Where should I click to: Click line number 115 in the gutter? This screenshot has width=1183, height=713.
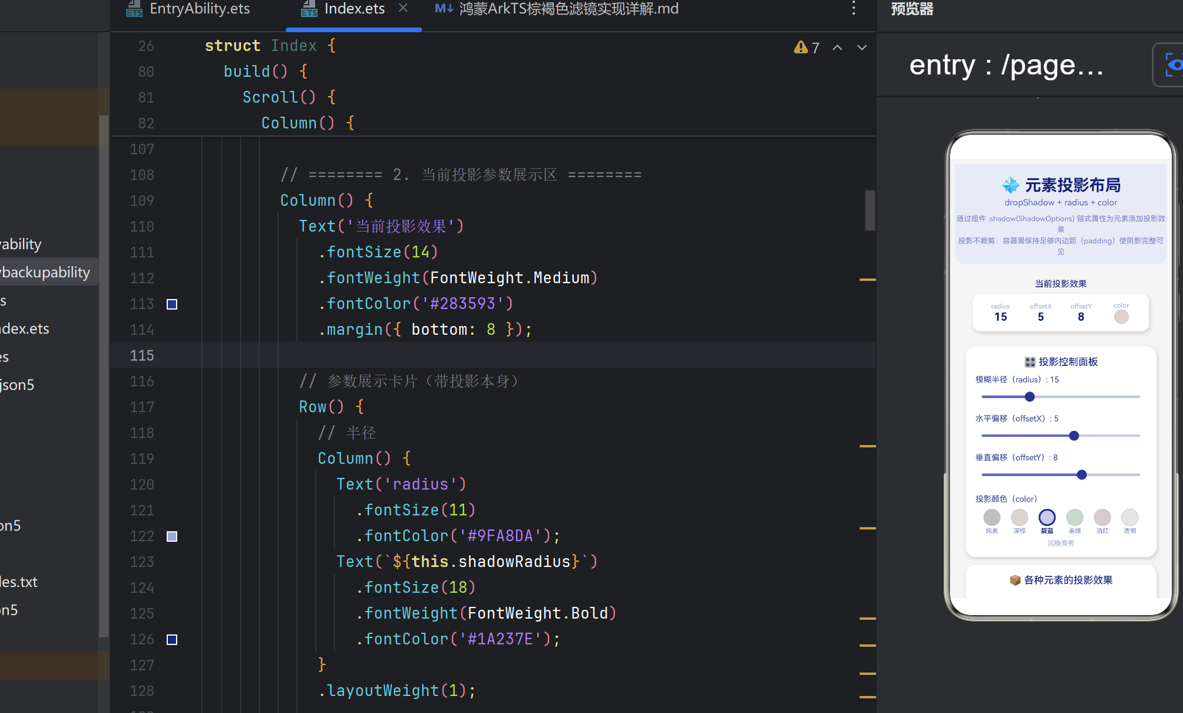(x=142, y=355)
